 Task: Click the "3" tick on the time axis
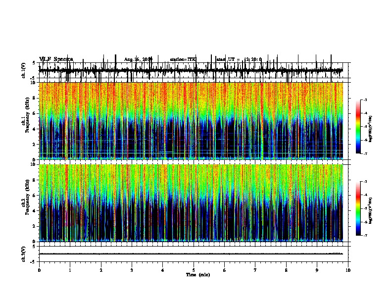(x=132, y=270)
